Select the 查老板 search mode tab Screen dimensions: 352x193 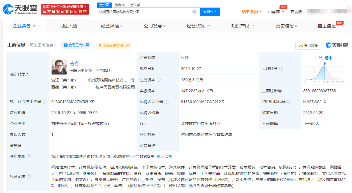click(x=120, y=5)
